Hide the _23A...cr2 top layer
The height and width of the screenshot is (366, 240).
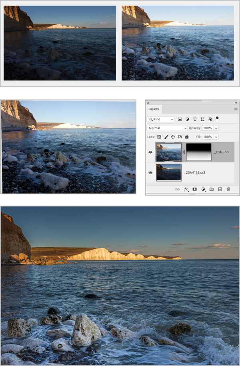coord(150,152)
